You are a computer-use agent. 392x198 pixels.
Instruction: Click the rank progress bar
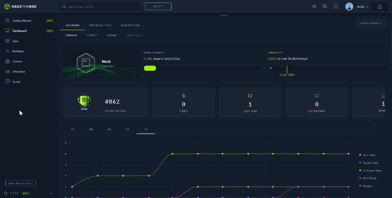(x=203, y=68)
